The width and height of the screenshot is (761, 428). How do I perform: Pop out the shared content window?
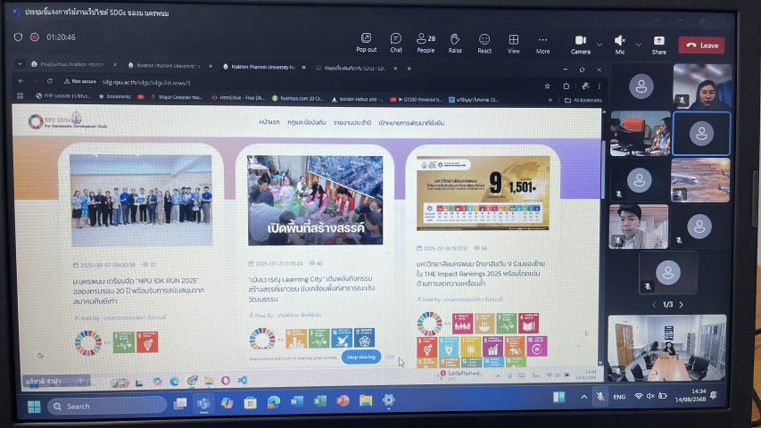366,43
